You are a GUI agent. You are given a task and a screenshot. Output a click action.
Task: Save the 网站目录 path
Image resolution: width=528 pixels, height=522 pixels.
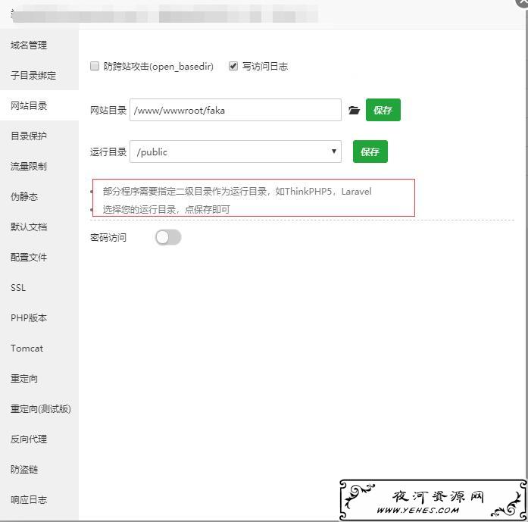click(x=383, y=110)
